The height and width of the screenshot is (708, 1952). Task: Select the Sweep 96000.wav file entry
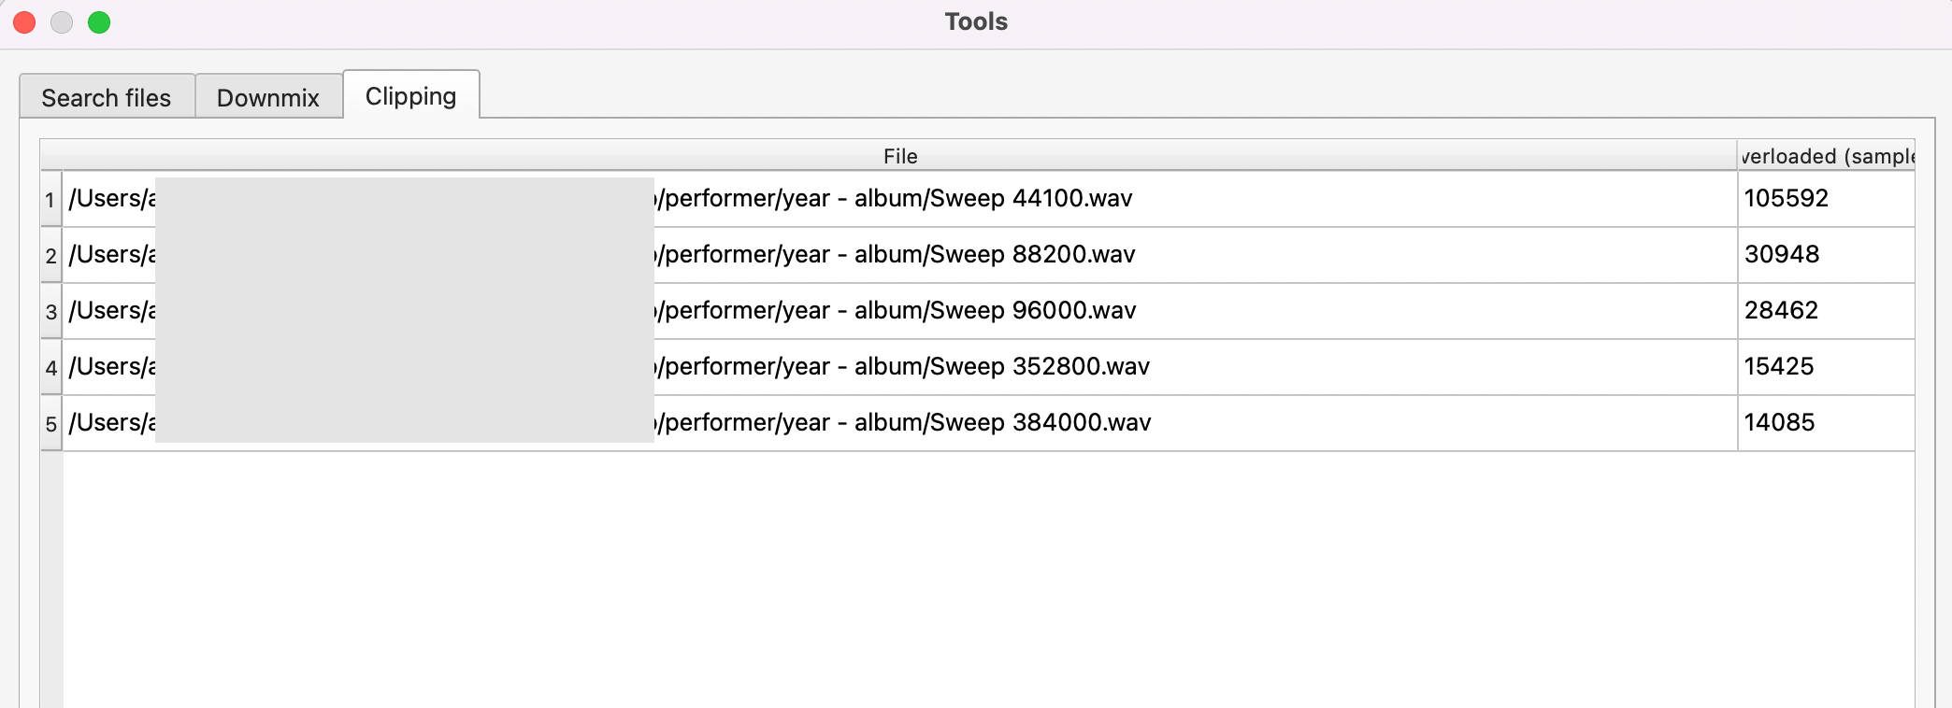pyautogui.click(x=899, y=311)
